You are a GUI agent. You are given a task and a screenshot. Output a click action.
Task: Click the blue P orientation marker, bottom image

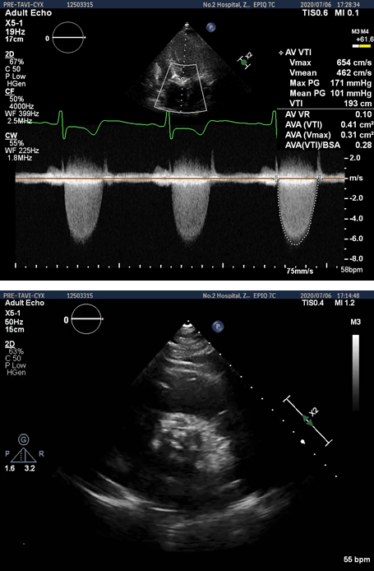click(218, 327)
